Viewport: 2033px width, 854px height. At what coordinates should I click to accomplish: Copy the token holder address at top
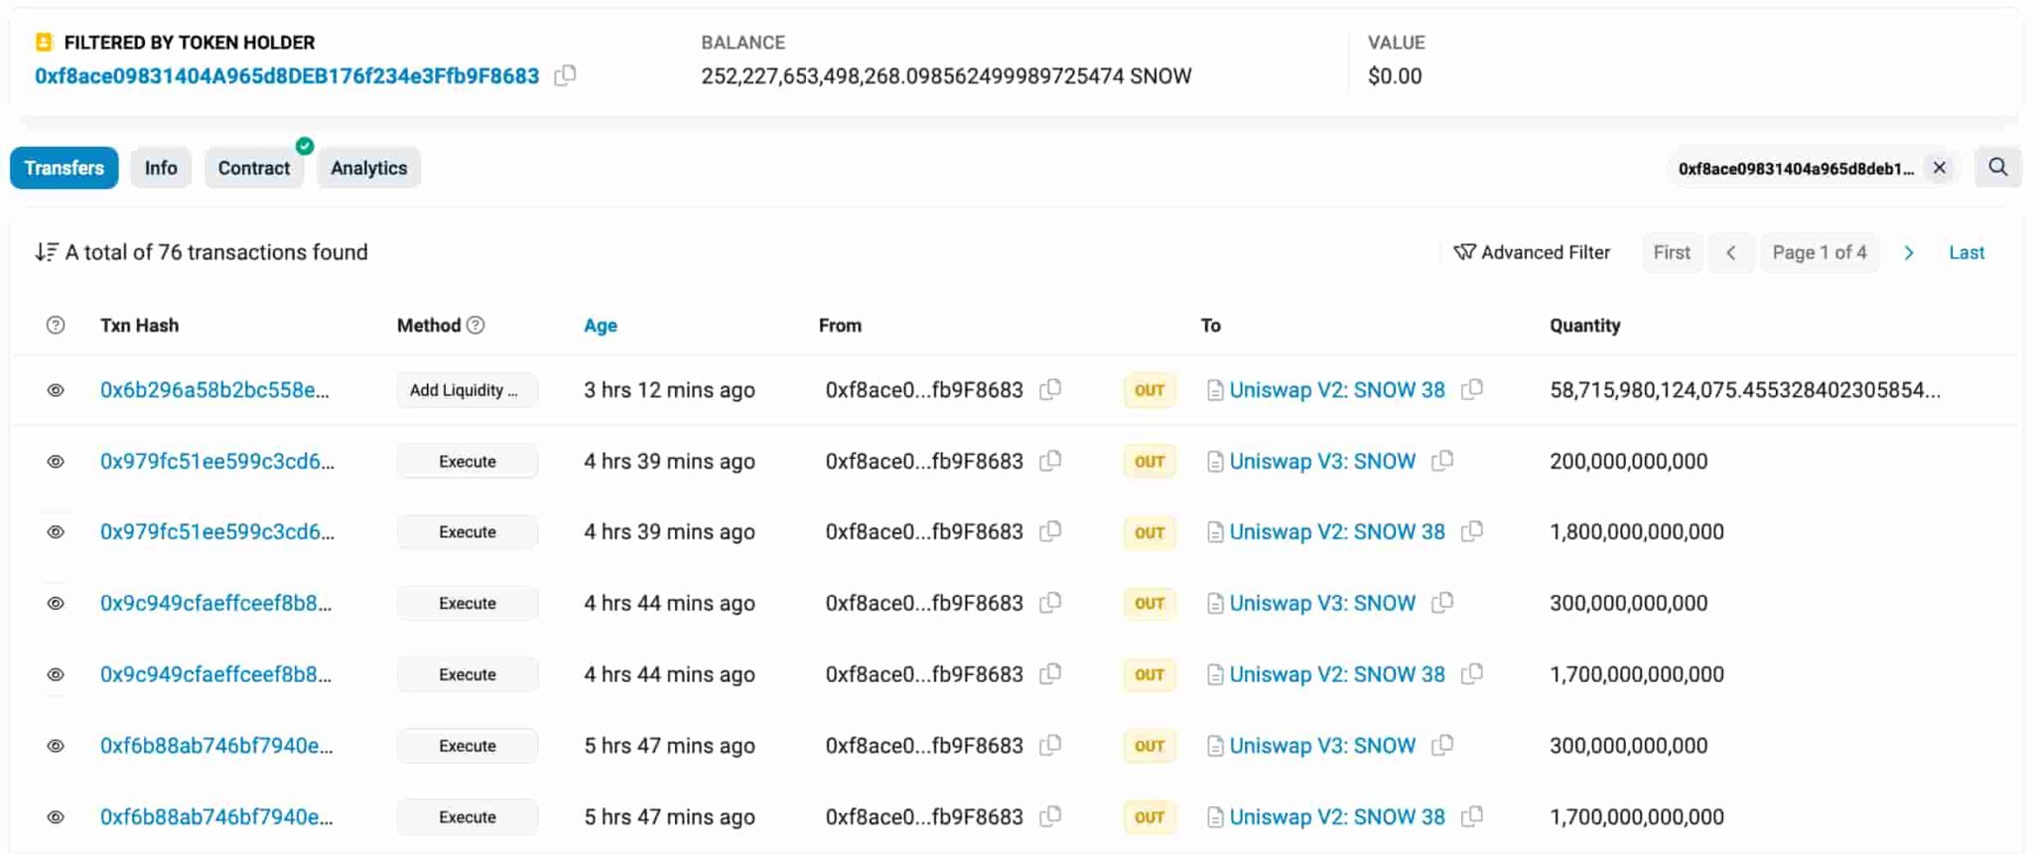(x=565, y=75)
